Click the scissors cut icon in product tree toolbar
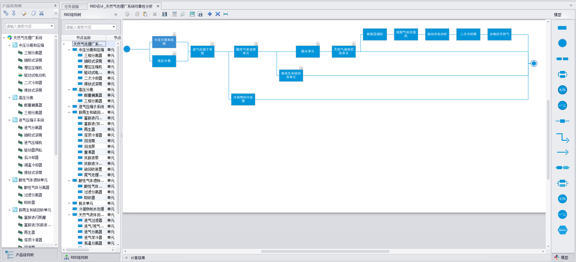 point(41,13)
